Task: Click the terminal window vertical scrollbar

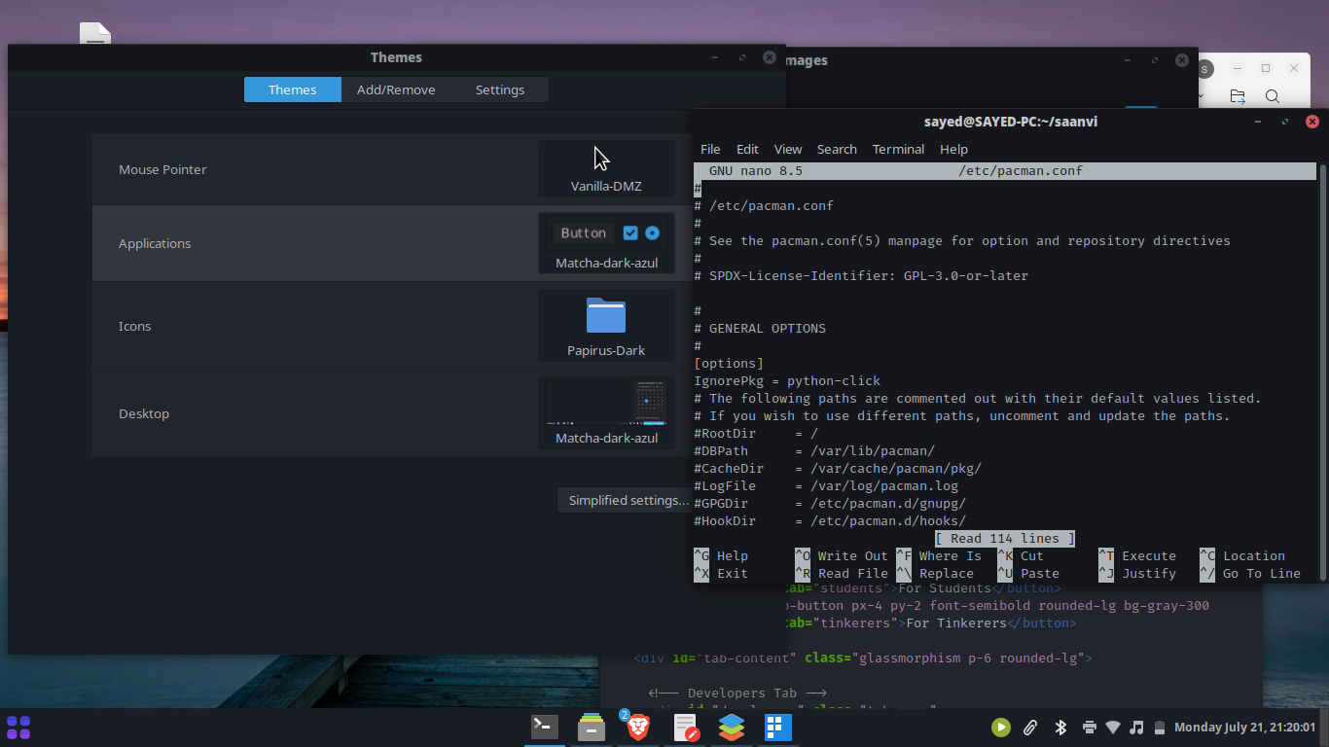Action: (1321, 372)
